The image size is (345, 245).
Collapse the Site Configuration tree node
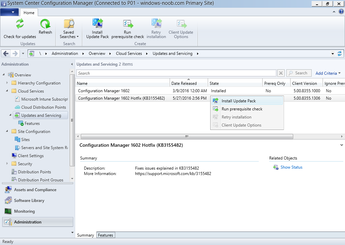(7, 131)
